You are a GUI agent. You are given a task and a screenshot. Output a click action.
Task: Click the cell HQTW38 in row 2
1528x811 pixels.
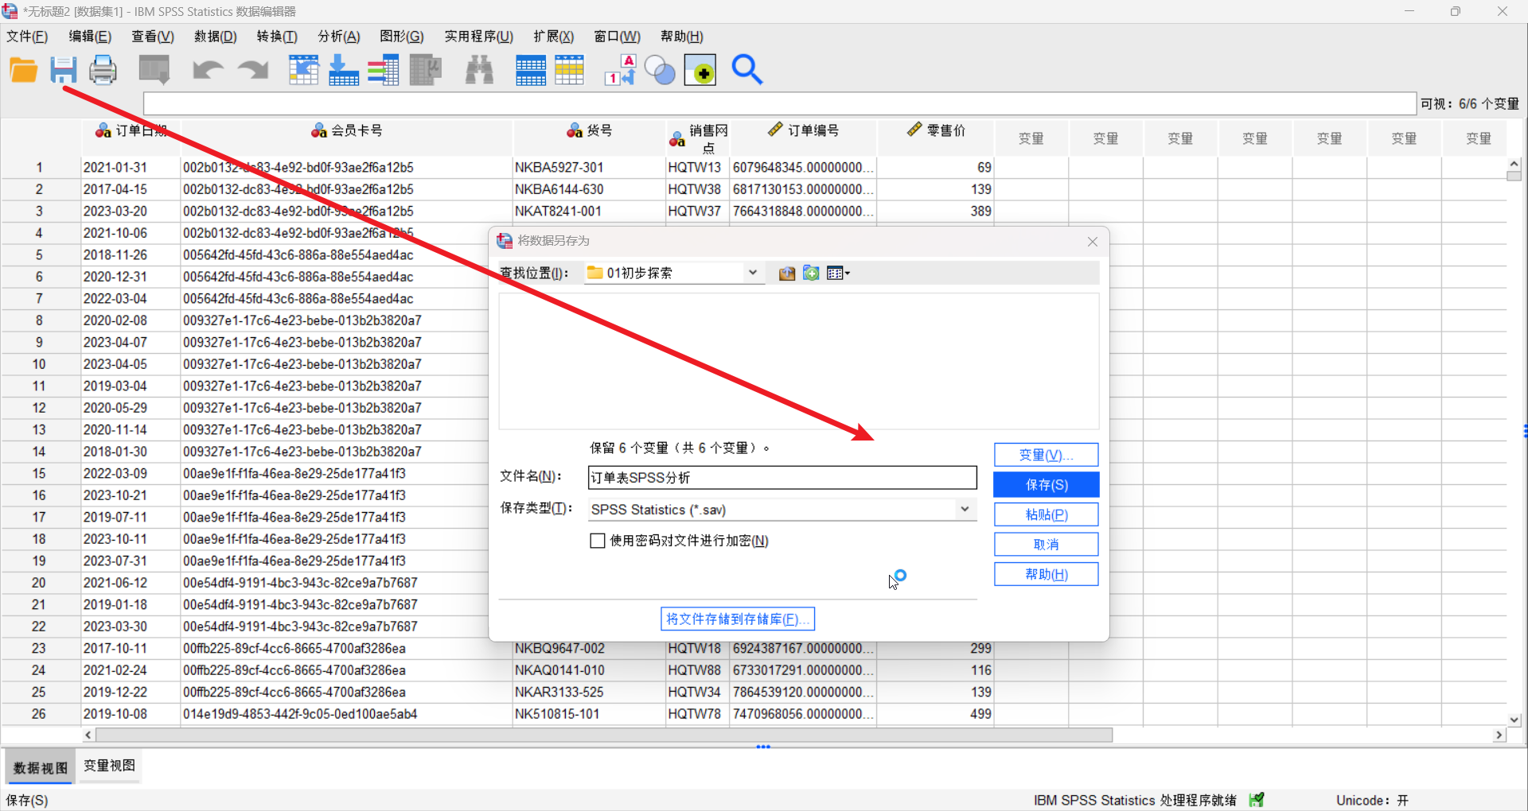[x=697, y=189]
